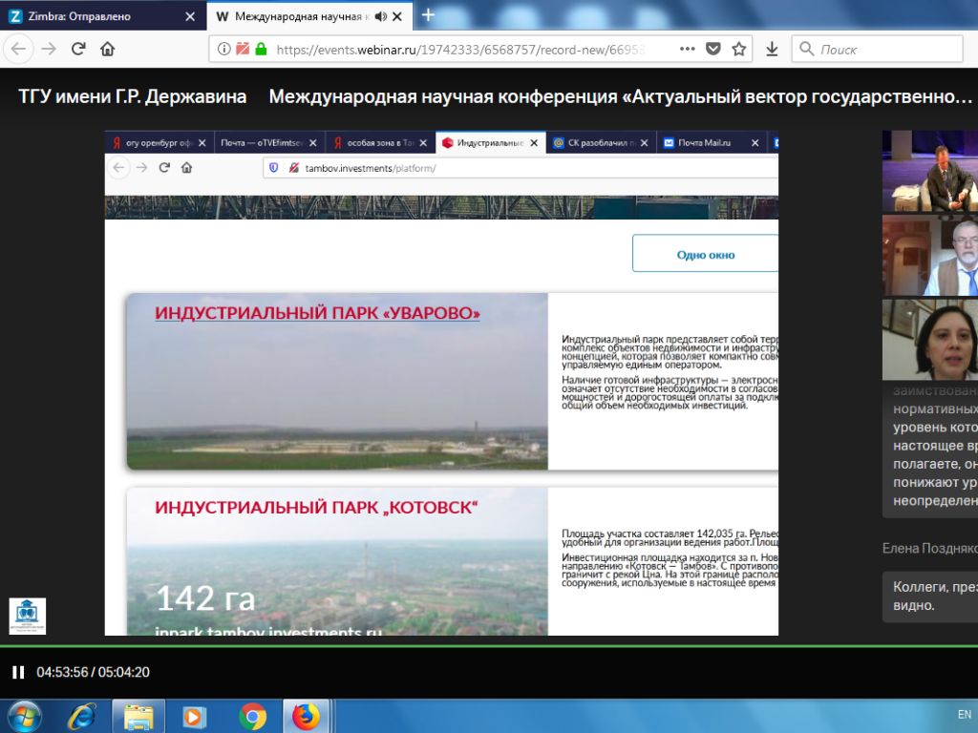The image size is (978, 733).
Task: Go to the Firefox home page
Action: (x=107, y=49)
